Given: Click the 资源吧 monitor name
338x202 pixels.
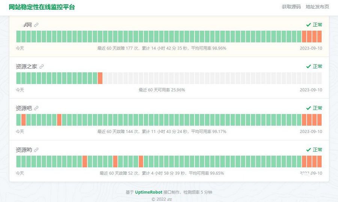Looking at the screenshot, I should tap(24, 108).
